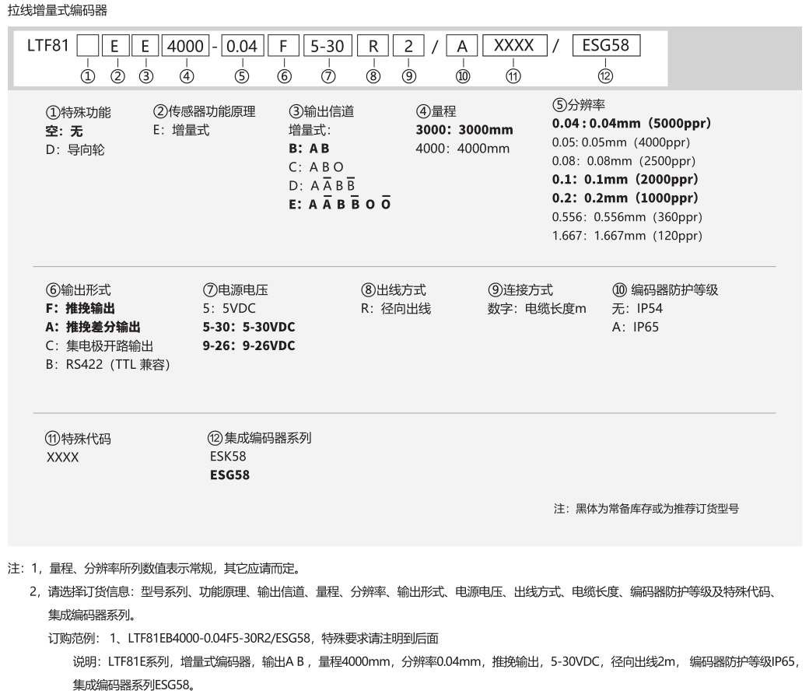Image resolution: width=809 pixels, height=694 pixels.
Task: Click the 'A: IP65' protection option
Action: point(635,327)
